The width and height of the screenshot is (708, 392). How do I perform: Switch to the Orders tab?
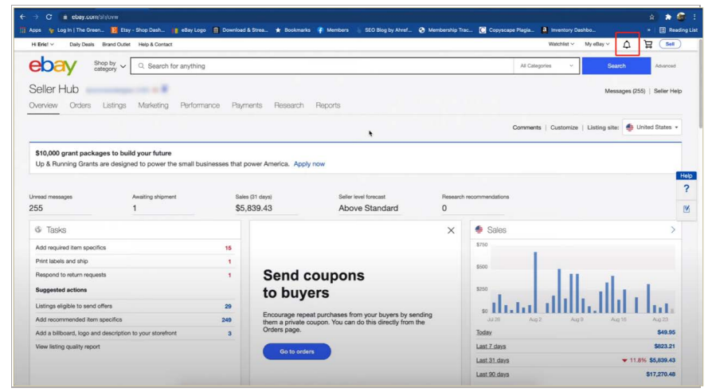80,105
